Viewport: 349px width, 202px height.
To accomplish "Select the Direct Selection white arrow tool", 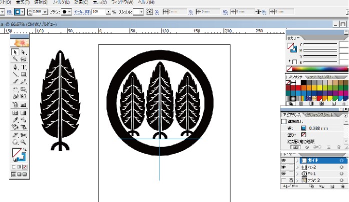I will [x=23, y=52].
